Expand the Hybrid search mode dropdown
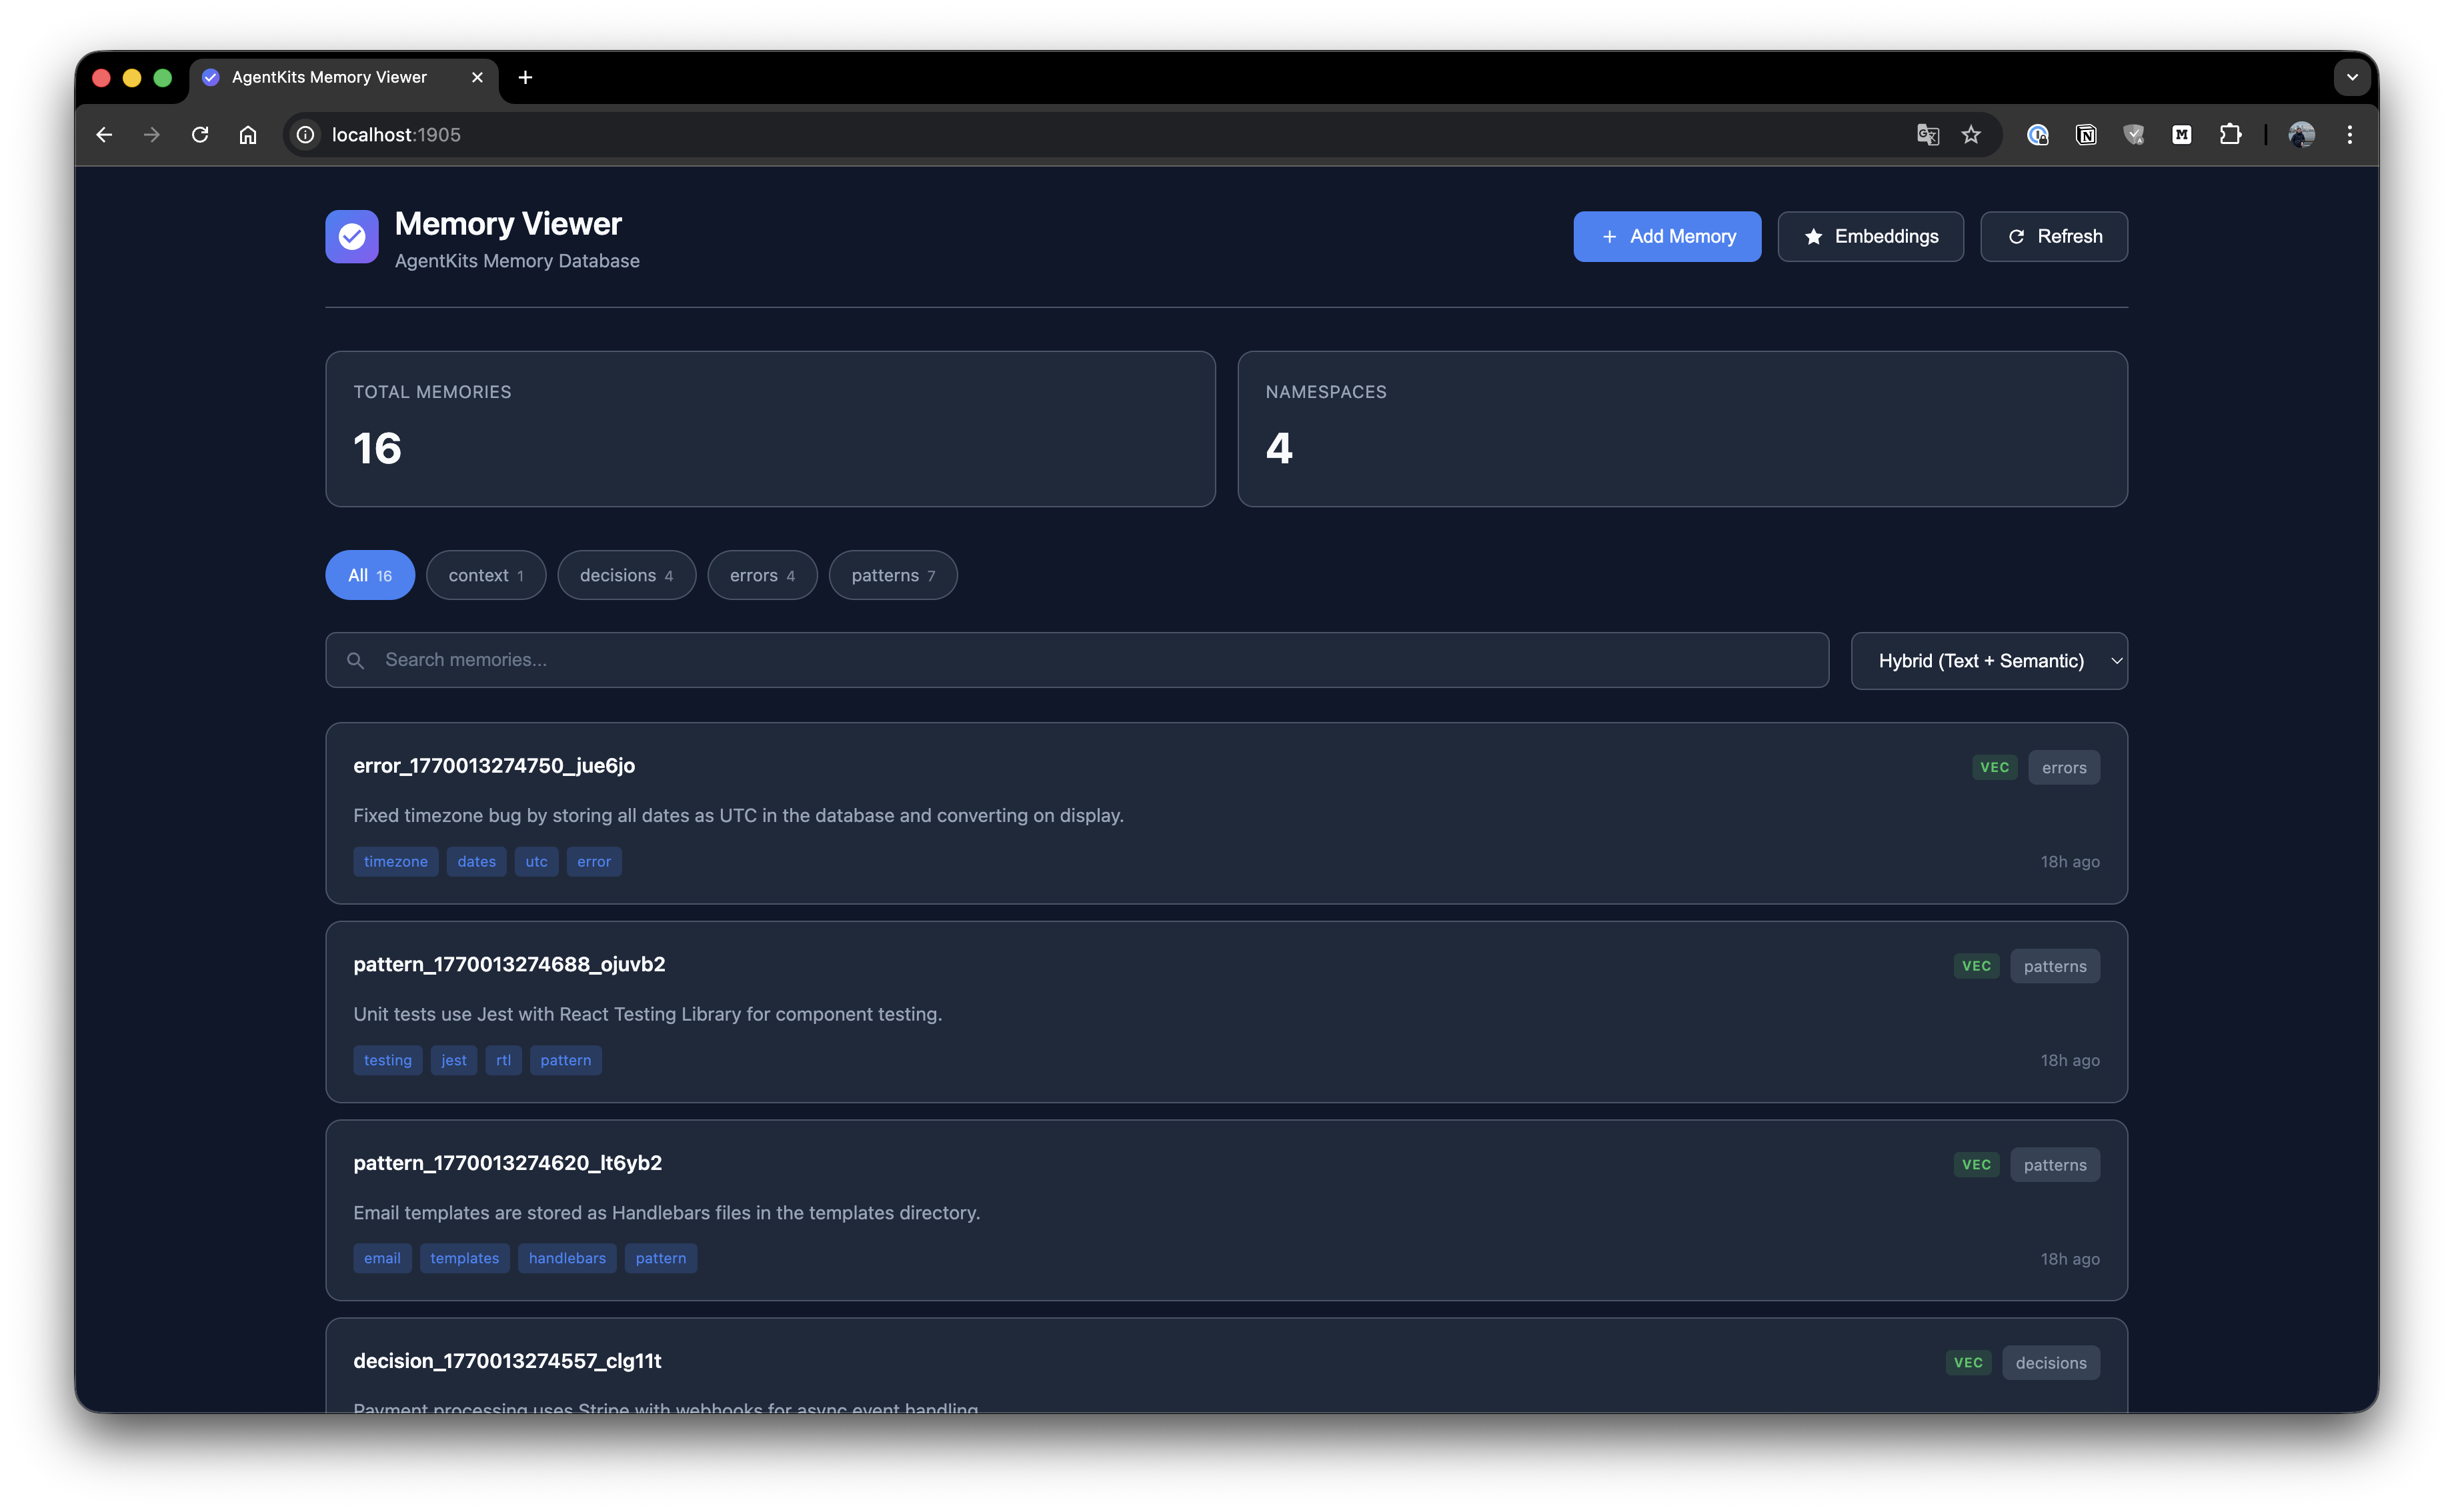 point(1988,661)
